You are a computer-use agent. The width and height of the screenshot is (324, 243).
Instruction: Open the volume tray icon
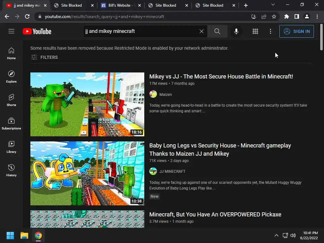(x=293, y=235)
